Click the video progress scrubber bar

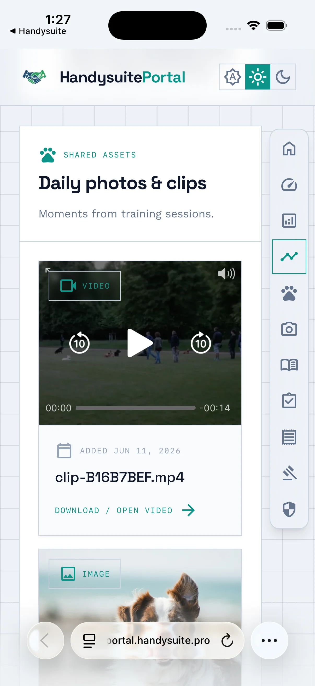136,408
